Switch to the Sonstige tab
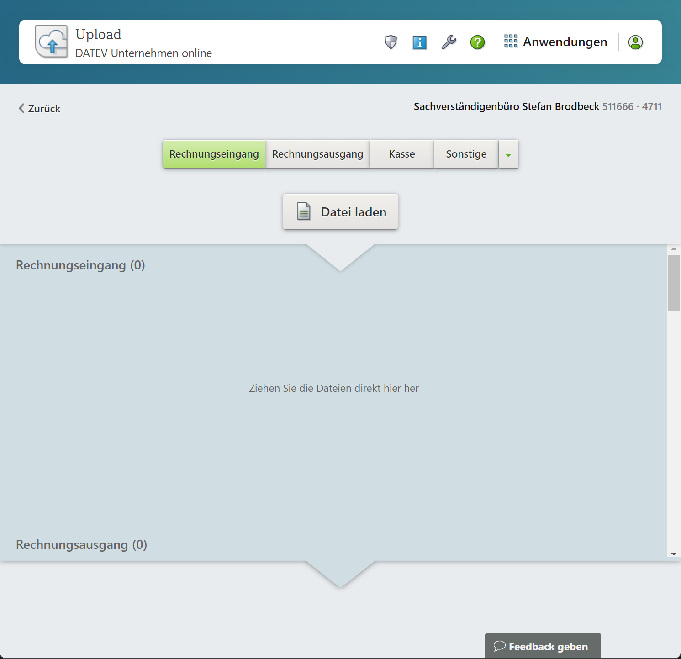 click(466, 154)
